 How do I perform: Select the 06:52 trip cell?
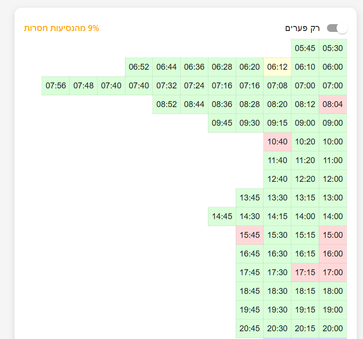pyautogui.click(x=139, y=67)
